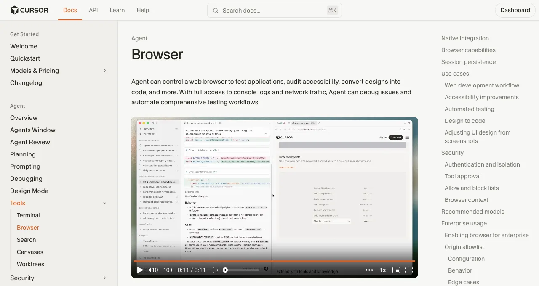Open the Canvases page
Viewport: 539px width, 286px height.
[x=30, y=252]
